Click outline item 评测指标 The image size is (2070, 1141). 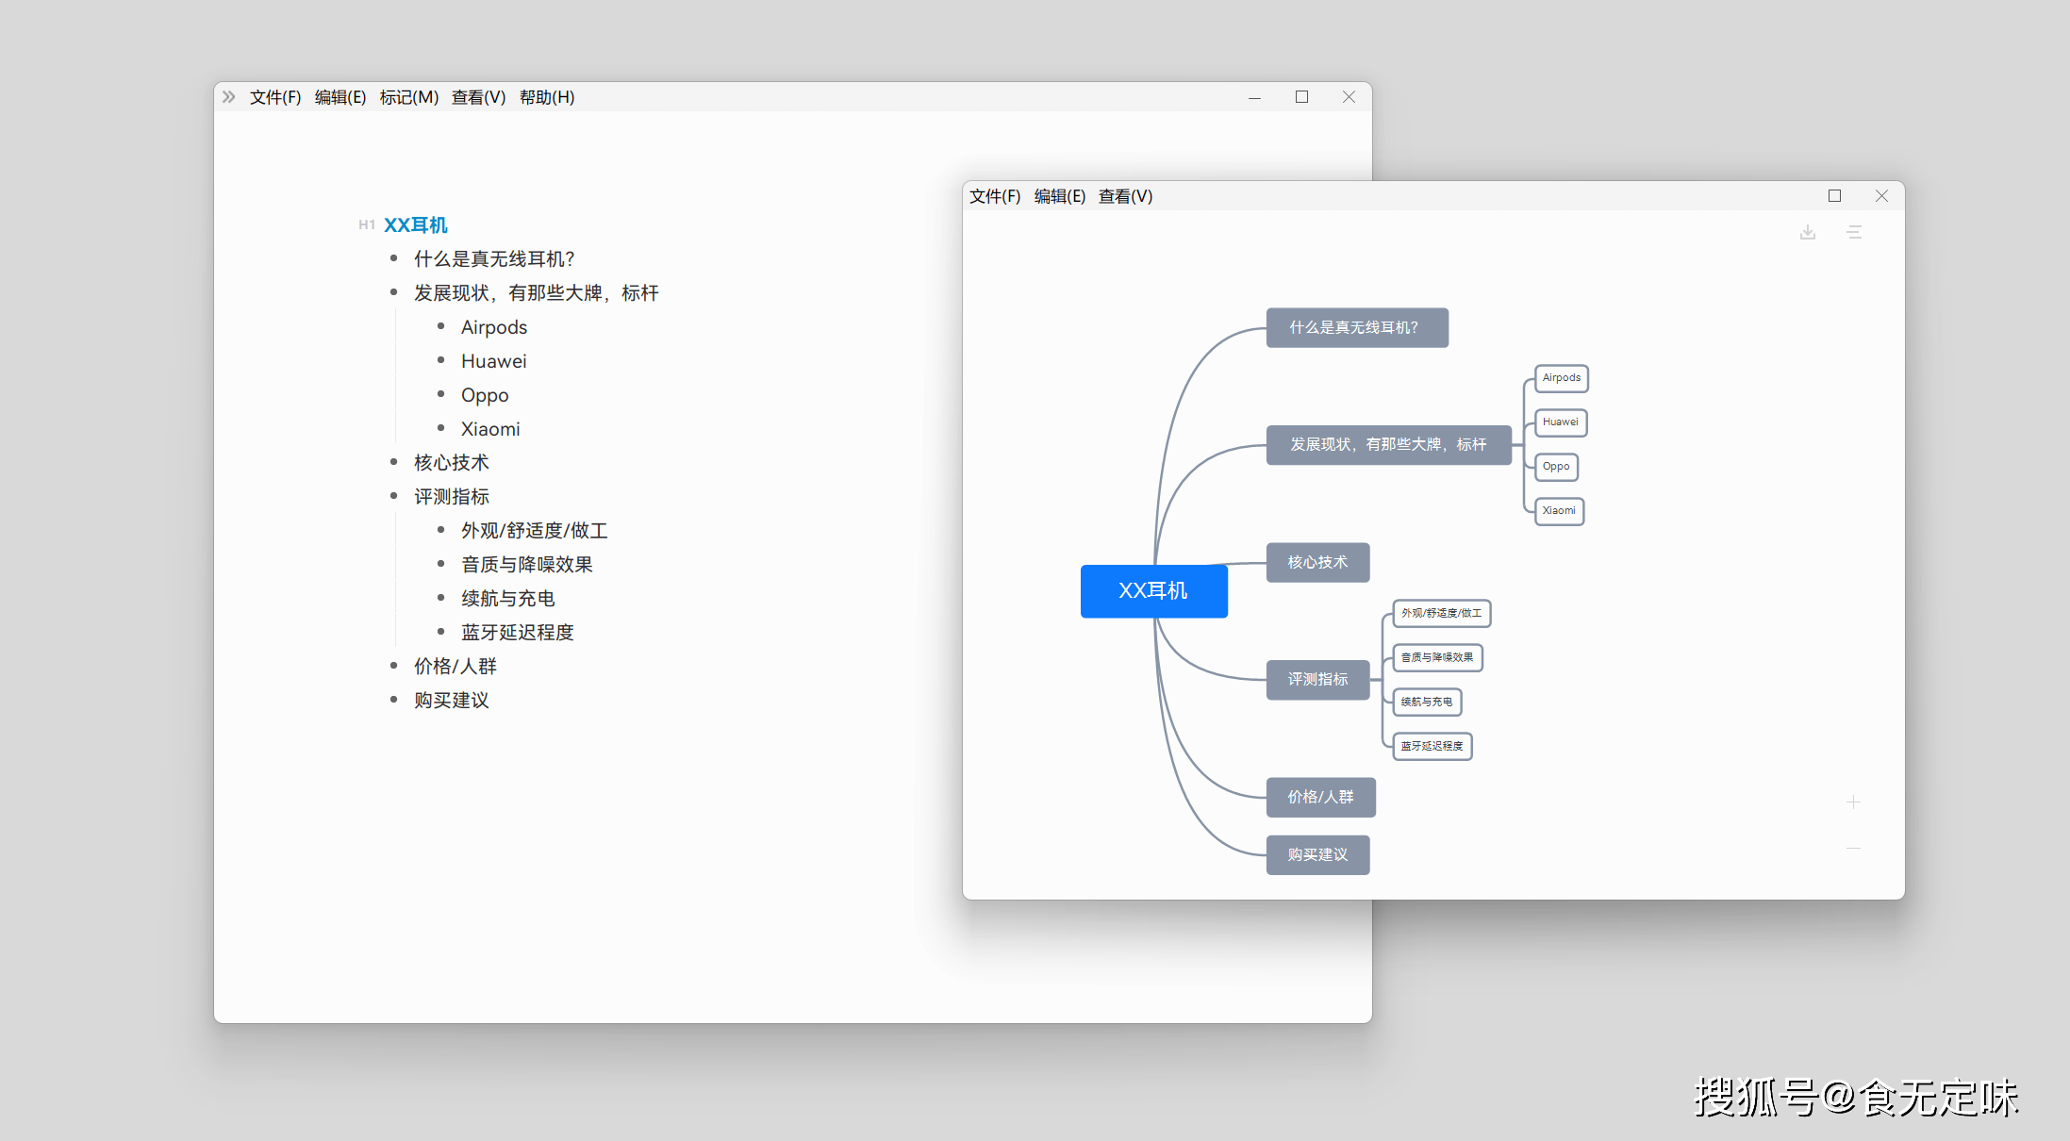[452, 497]
